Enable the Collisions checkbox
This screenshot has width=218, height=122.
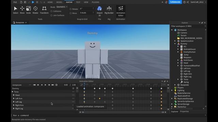pyautogui.click(x=51, y=11)
